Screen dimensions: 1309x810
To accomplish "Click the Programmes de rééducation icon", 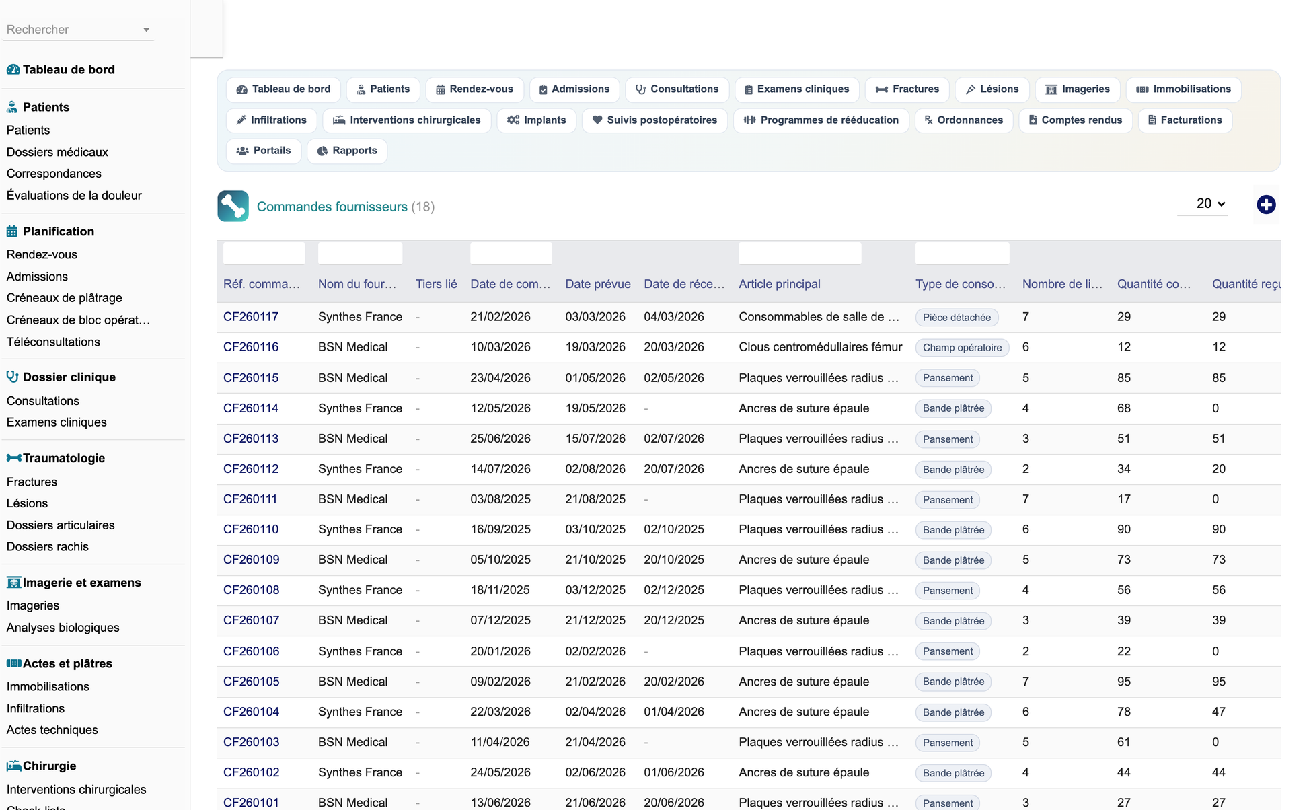I will (749, 120).
